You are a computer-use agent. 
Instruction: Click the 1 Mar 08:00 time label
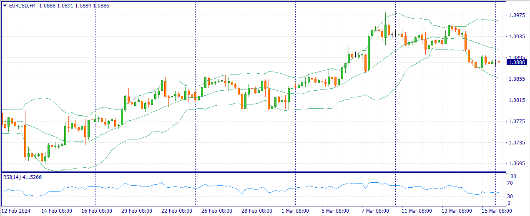point(296,211)
